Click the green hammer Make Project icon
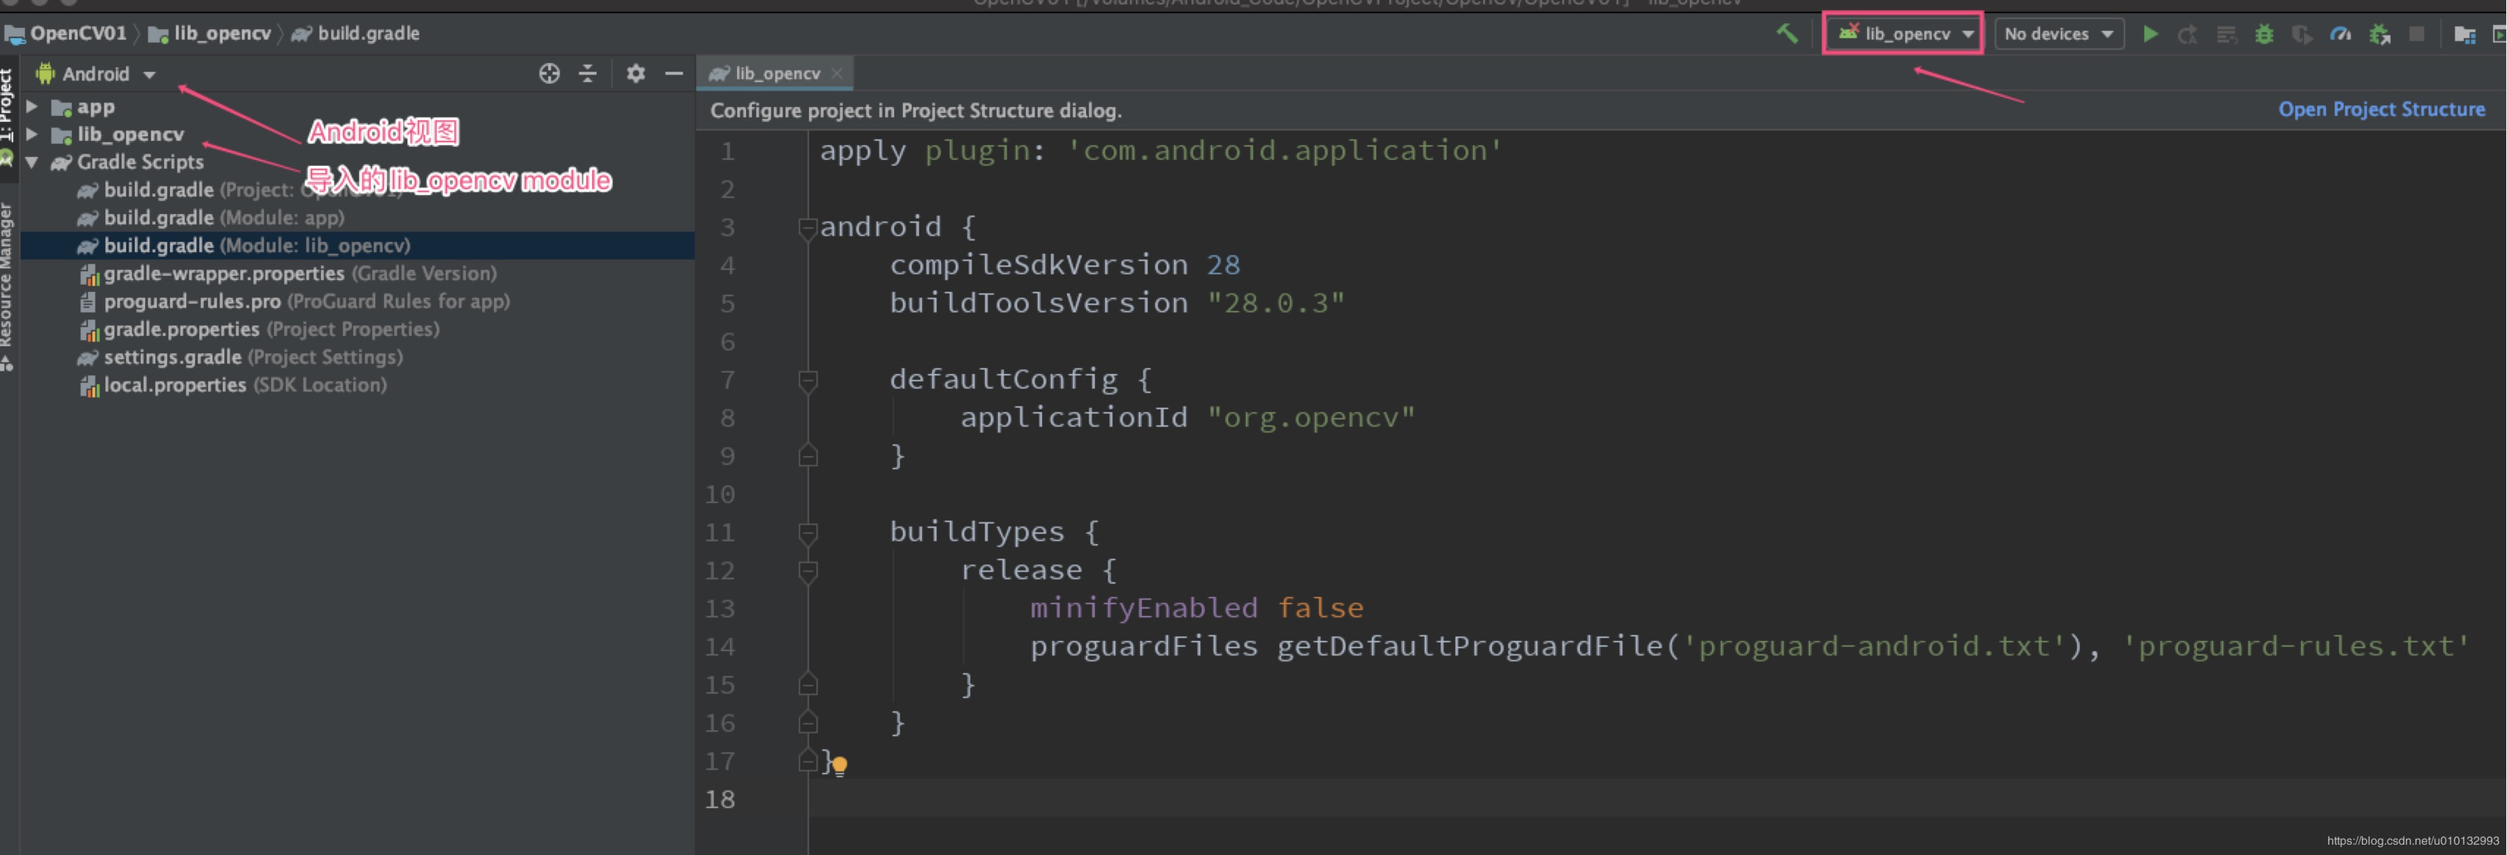The width and height of the screenshot is (2507, 855). [x=1787, y=33]
